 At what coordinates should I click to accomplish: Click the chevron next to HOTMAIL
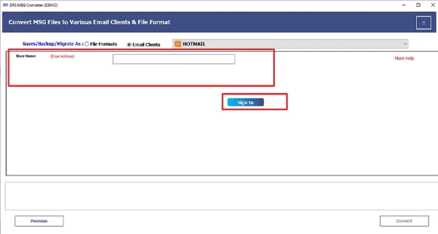coord(405,44)
